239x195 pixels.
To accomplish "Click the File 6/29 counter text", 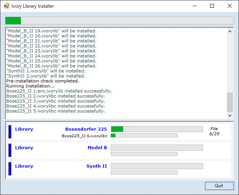I will point(214,131).
